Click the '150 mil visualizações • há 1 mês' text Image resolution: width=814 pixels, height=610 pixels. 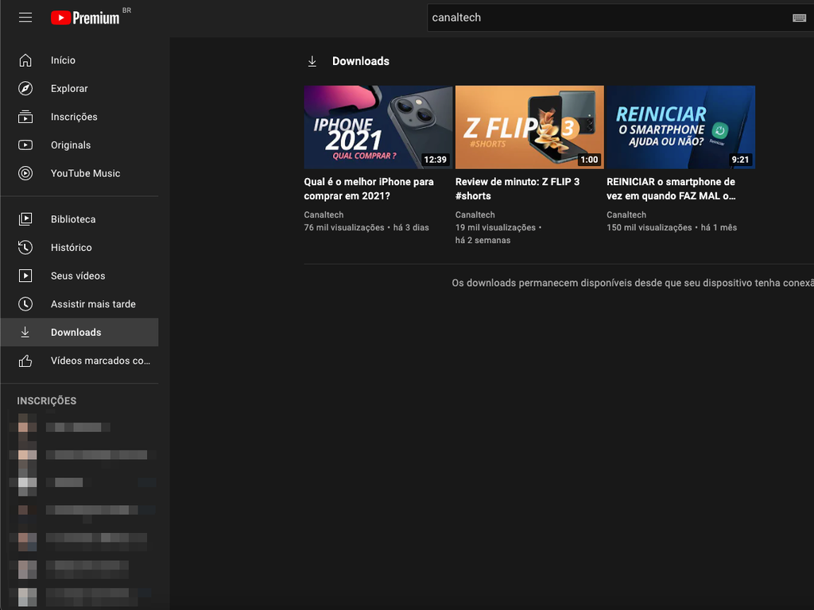coord(672,228)
